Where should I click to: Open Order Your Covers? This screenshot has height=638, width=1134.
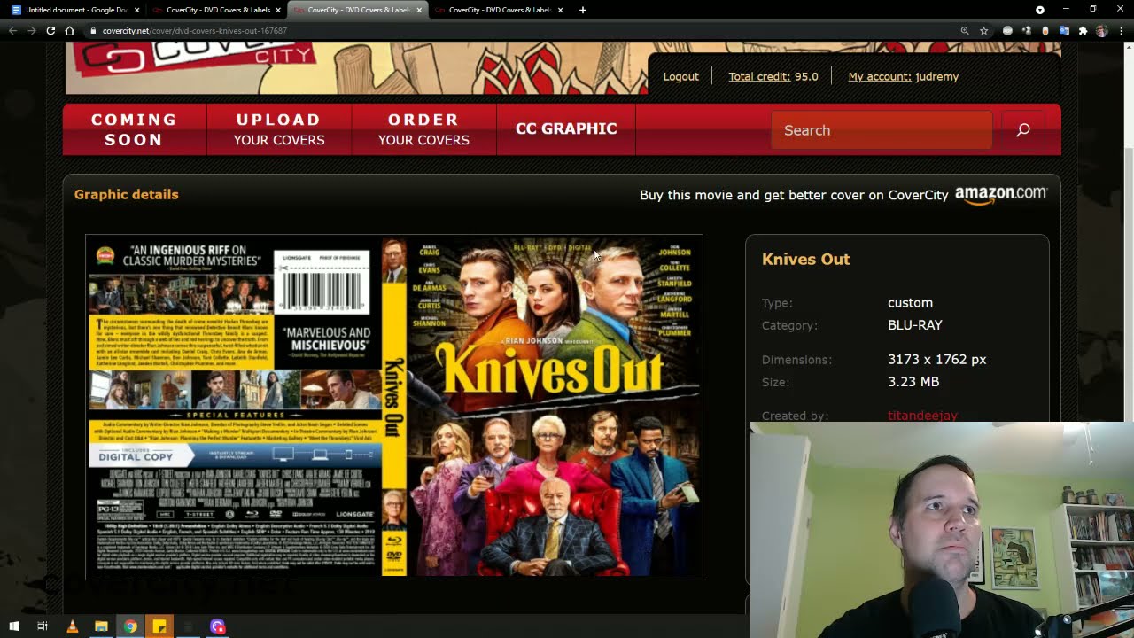[423, 129]
